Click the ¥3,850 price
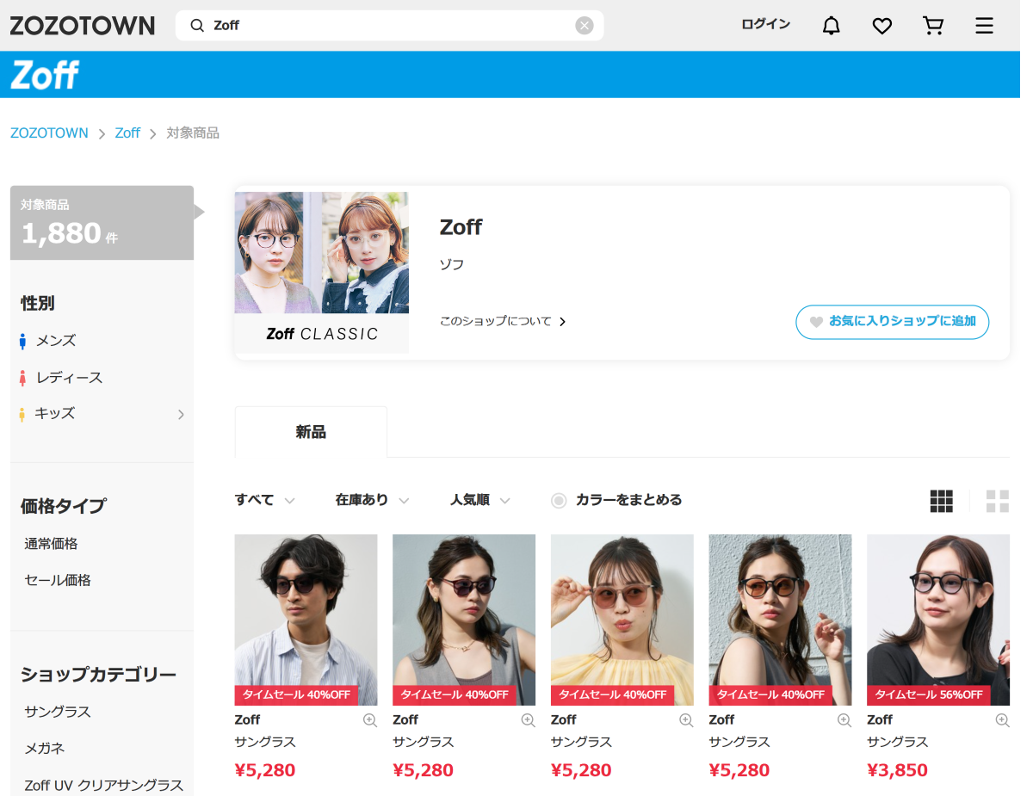 (897, 770)
